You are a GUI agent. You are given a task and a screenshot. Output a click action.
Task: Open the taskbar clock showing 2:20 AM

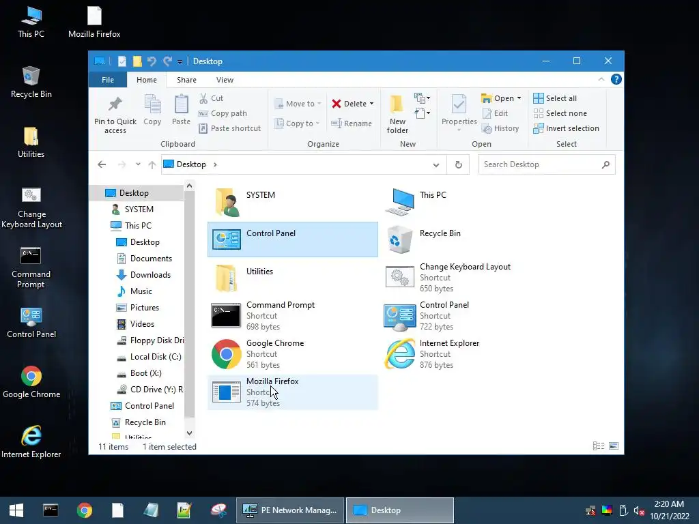669,510
